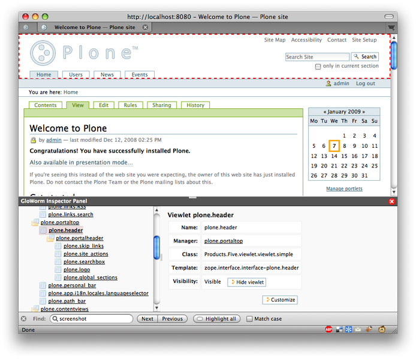416x359 pixels.
Task: Click the Plone logo icon
Action: point(43,53)
